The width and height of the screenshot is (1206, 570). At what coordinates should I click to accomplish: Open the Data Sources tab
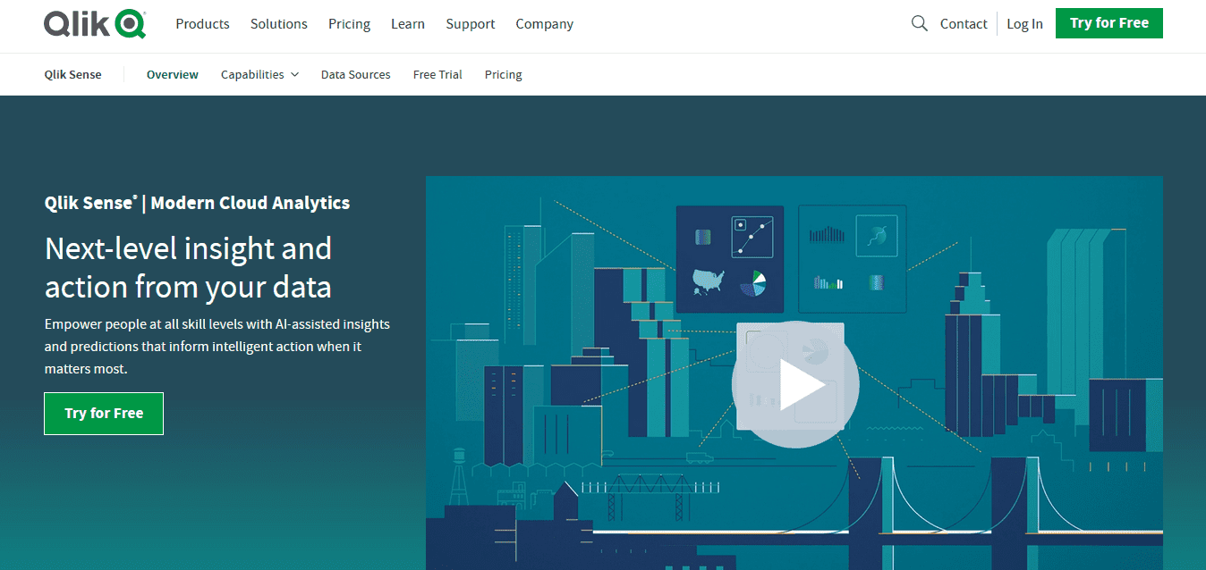click(x=356, y=75)
